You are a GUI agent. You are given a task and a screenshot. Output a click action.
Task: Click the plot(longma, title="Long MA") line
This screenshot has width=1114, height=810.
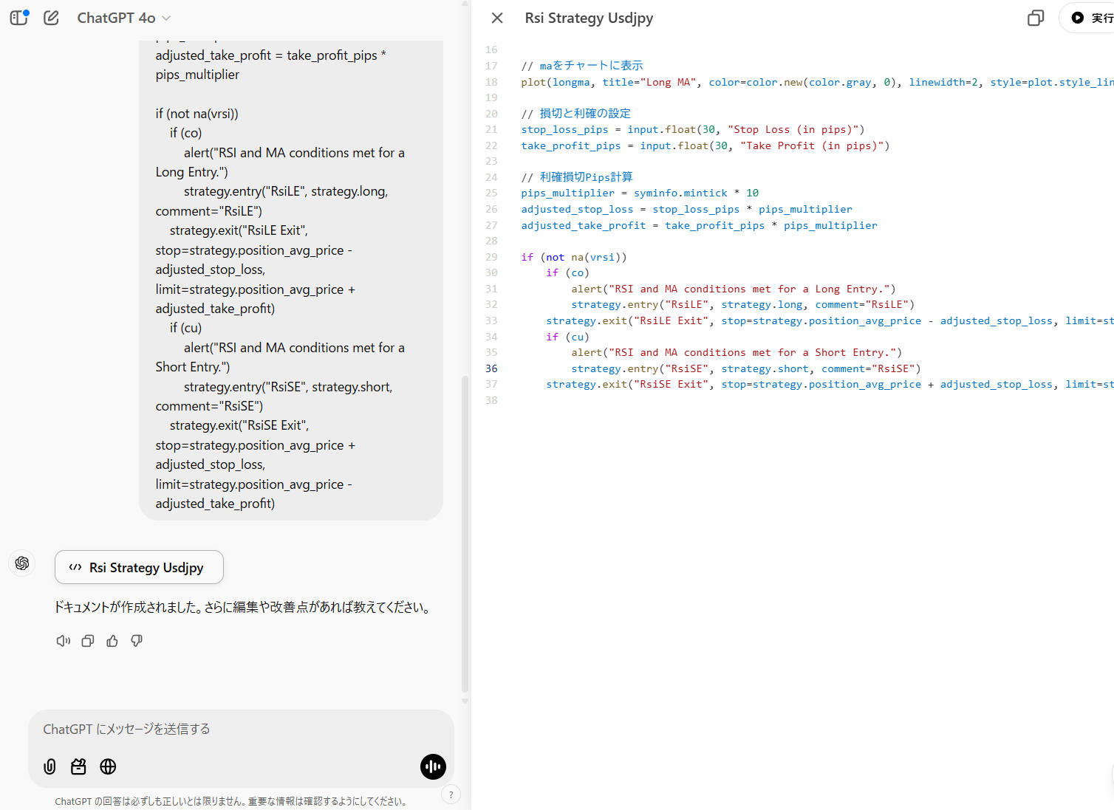pos(817,82)
